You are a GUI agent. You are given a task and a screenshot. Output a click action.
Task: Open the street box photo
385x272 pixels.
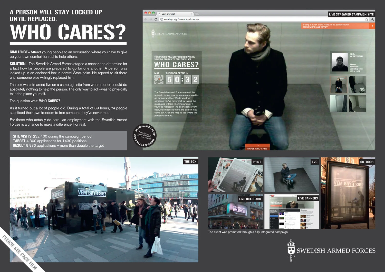pos(104,209)
